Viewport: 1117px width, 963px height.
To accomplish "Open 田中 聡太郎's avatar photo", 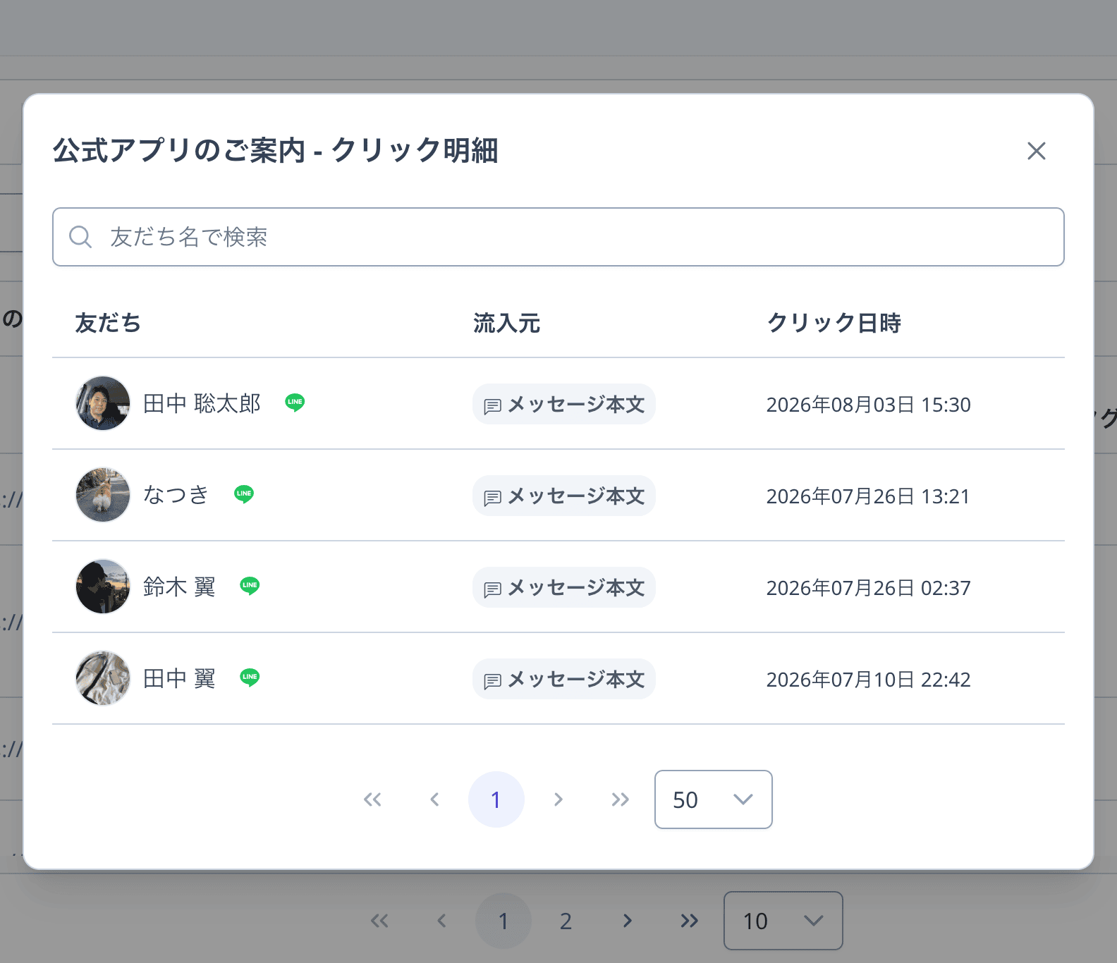I will pos(103,403).
